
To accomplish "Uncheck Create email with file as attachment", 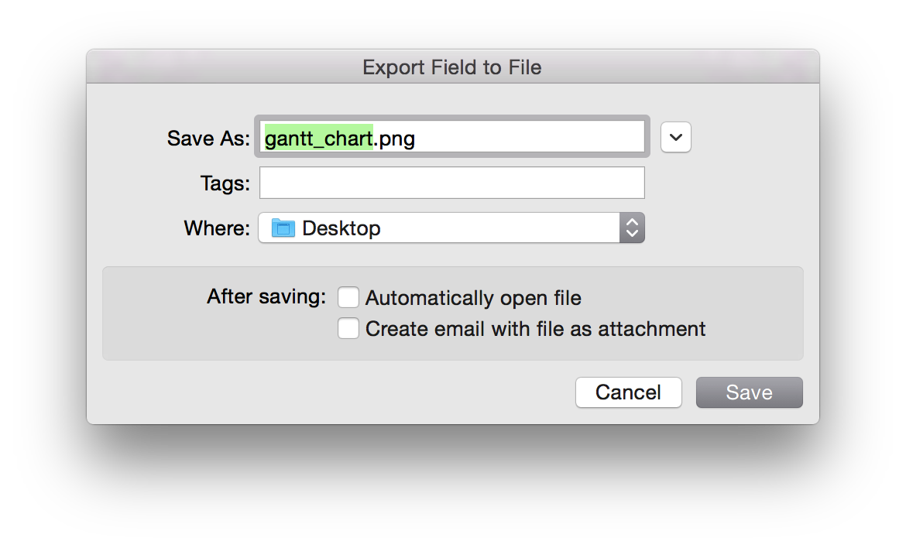I will (x=348, y=328).
